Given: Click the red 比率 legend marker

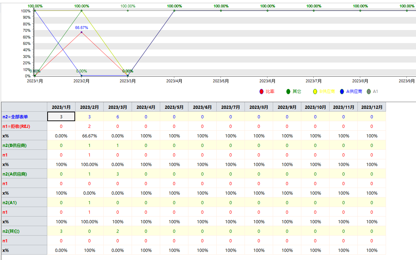Looking at the screenshot, I should [x=261, y=91].
